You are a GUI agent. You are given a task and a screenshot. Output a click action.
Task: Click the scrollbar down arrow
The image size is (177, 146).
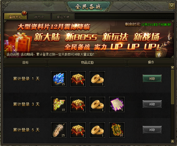coord(173,141)
